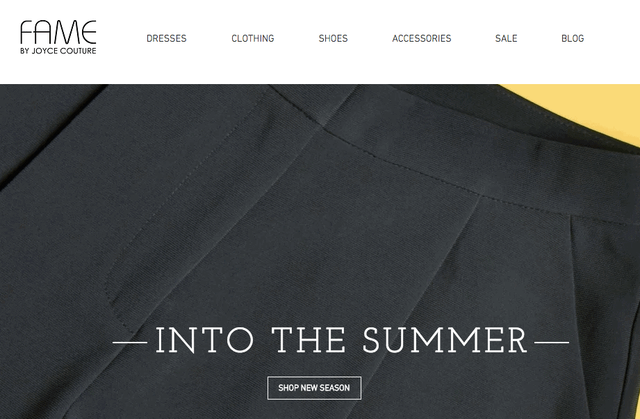The image size is (640, 419).
Task: Visit the BLOG page
Action: tap(573, 38)
